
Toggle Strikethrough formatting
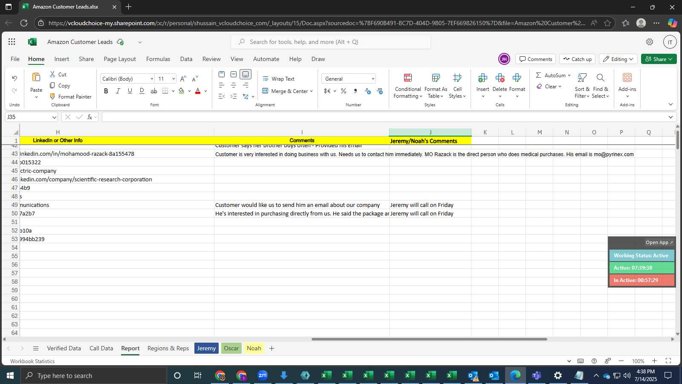(x=154, y=91)
